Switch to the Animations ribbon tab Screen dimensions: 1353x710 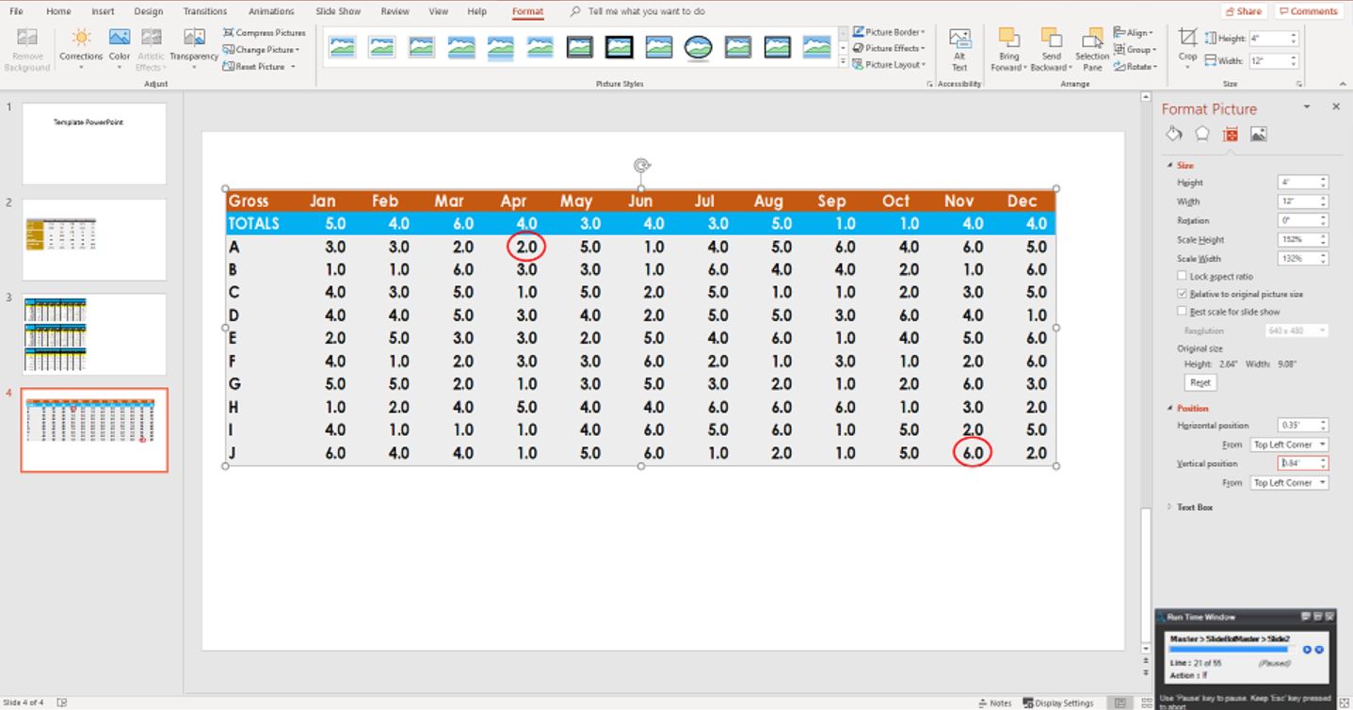[270, 11]
